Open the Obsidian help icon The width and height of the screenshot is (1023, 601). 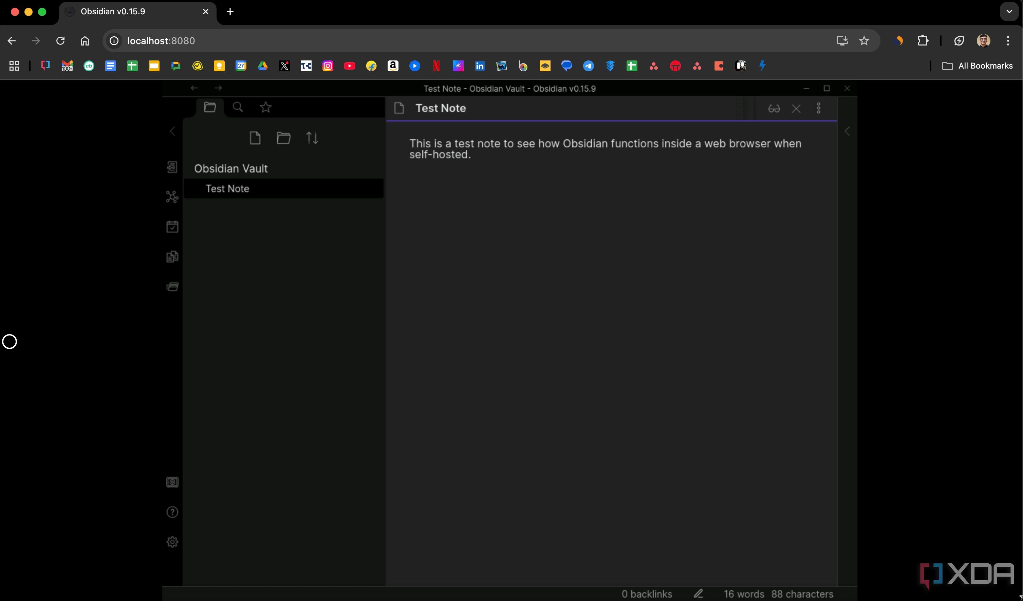click(x=172, y=512)
